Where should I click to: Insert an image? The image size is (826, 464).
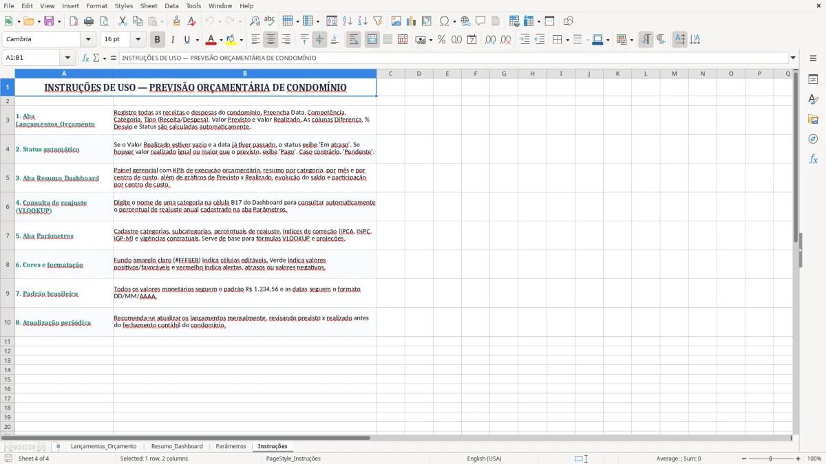pos(396,21)
